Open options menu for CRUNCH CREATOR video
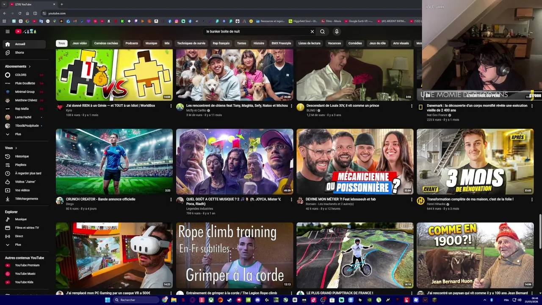 tap(171, 200)
